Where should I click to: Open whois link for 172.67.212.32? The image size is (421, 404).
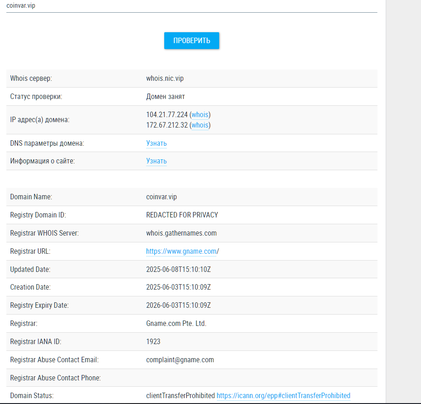[x=200, y=125]
